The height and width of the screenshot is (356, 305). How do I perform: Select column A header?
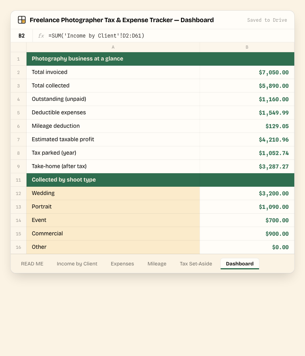113,47
